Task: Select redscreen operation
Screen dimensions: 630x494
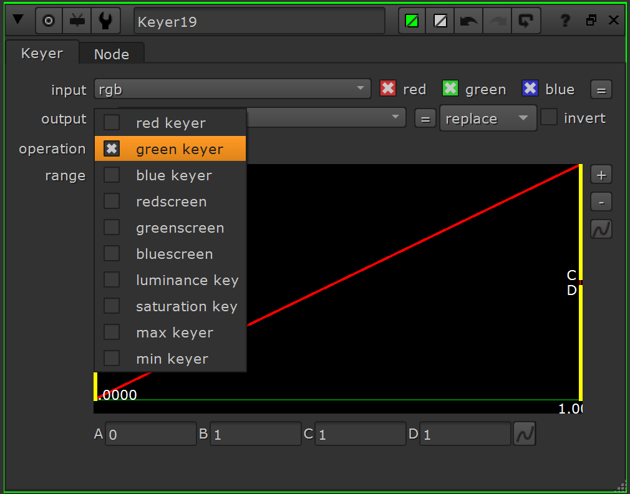Action: [x=170, y=201]
